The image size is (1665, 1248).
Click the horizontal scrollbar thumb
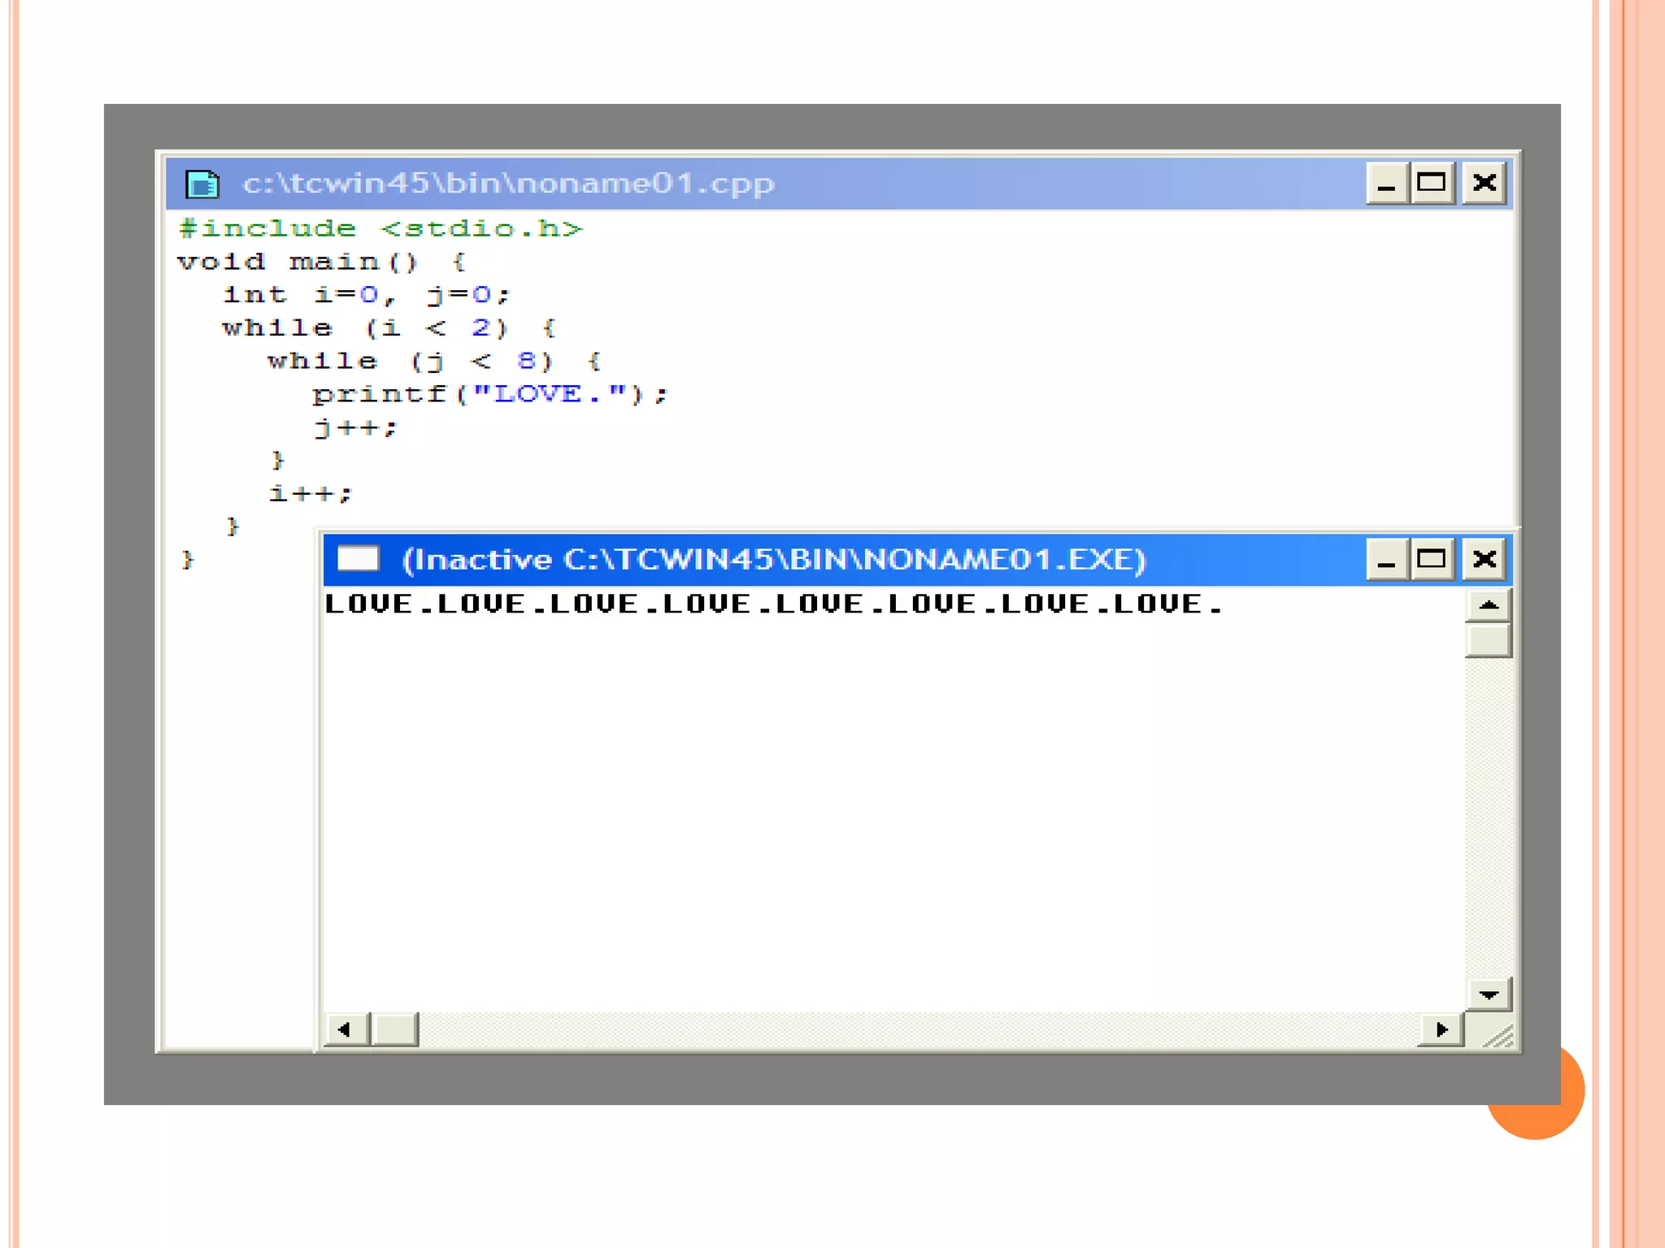click(x=395, y=1029)
